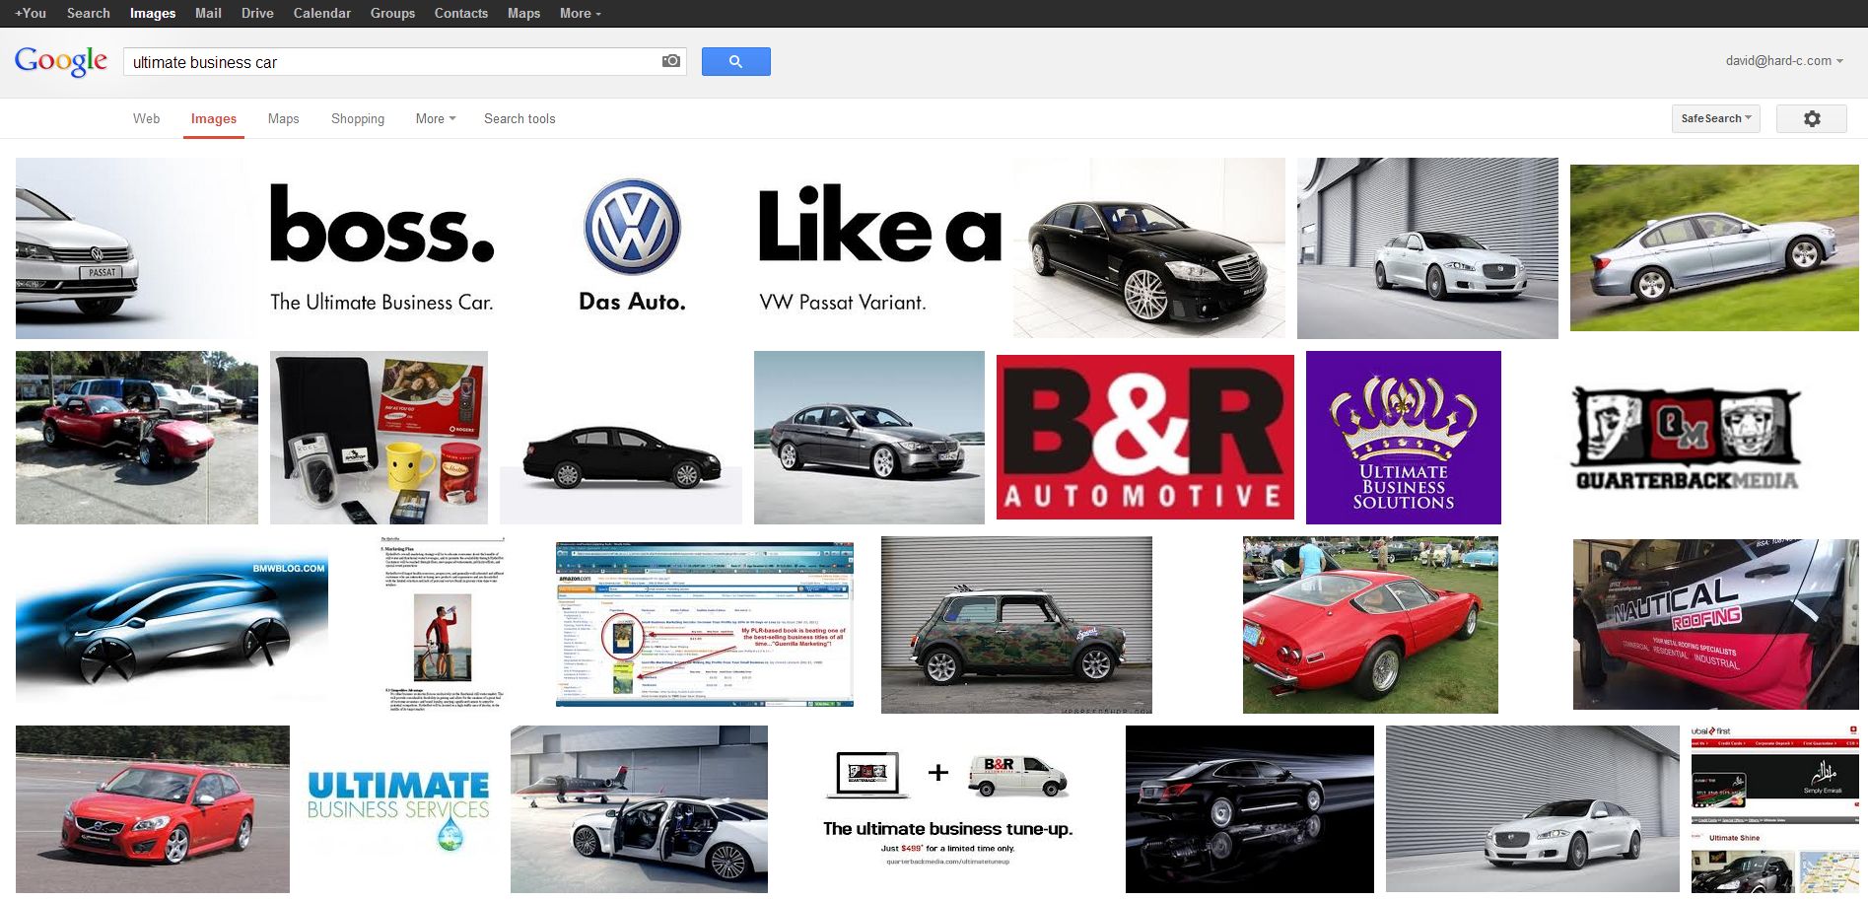Click the Google logo

(x=60, y=61)
